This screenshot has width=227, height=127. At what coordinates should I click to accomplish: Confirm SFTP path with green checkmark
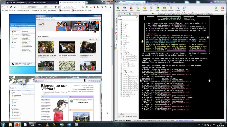(x=137, y=17)
